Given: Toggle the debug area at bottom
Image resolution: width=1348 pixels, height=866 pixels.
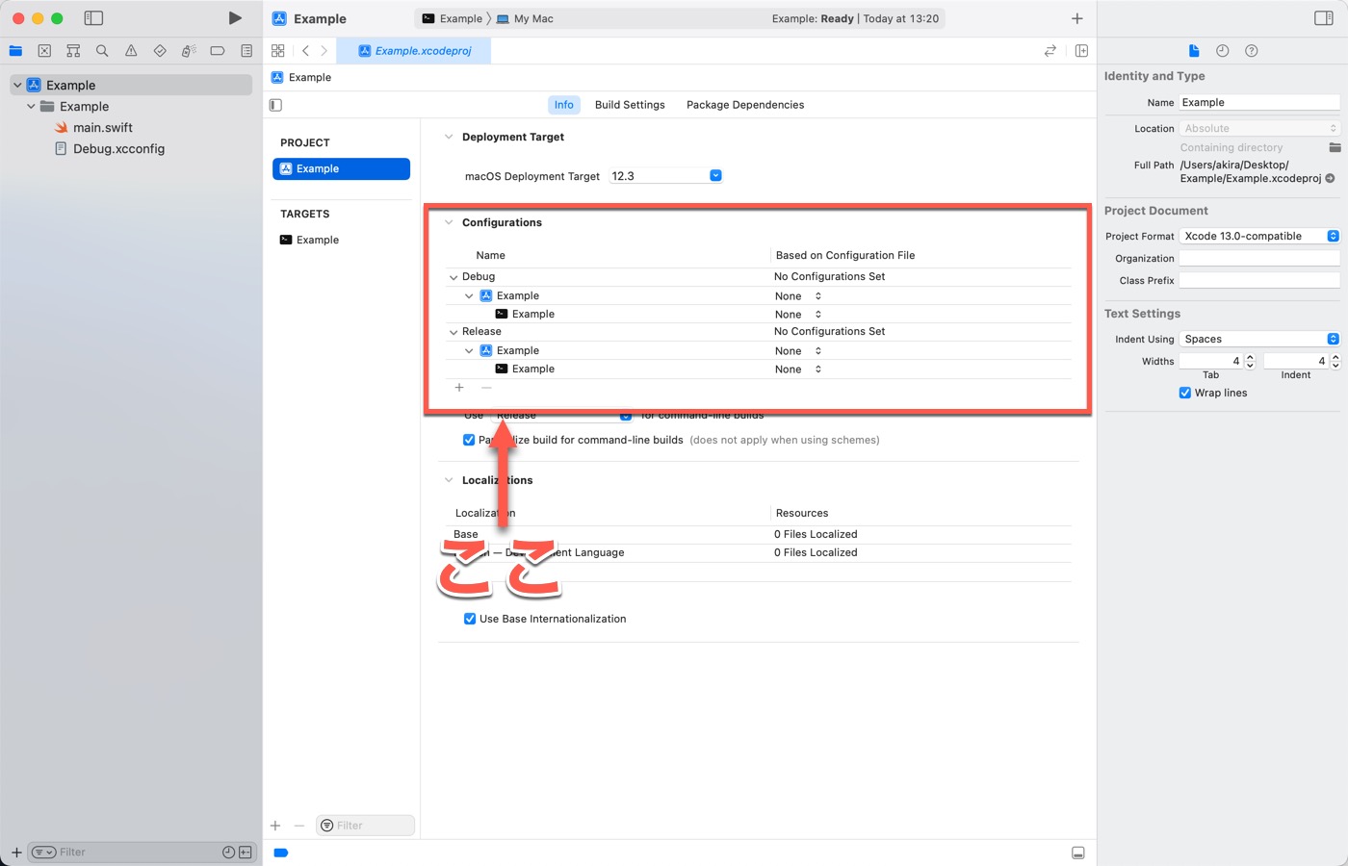Looking at the screenshot, I should tap(1078, 853).
